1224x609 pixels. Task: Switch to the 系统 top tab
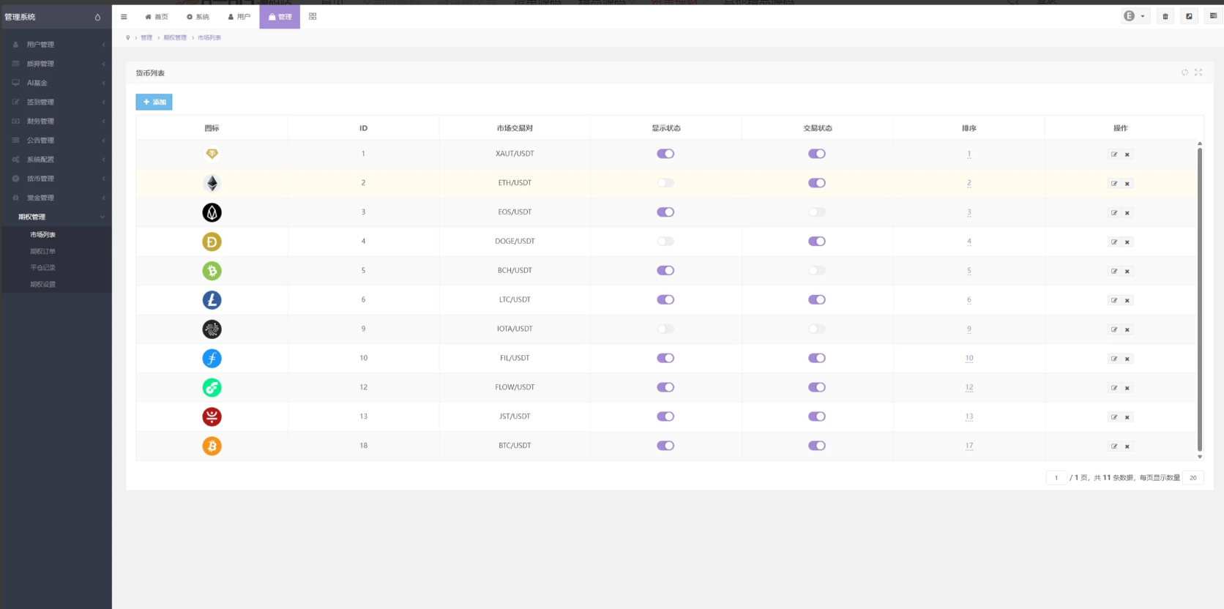click(198, 17)
